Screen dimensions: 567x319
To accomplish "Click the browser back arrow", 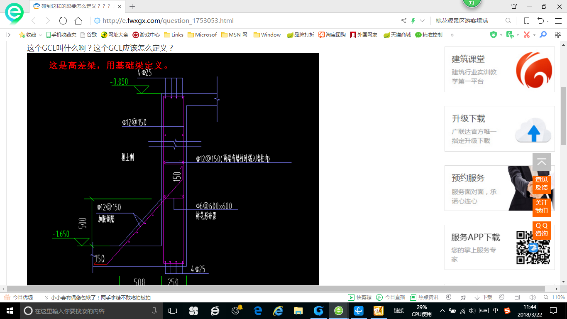I will click(34, 21).
